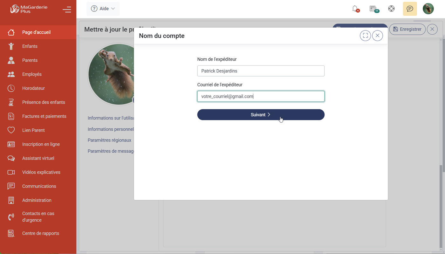Screen dimensions: 445x254
Task: Click the phone icon for Contacts en cas d'urgence
Action: 11,217
